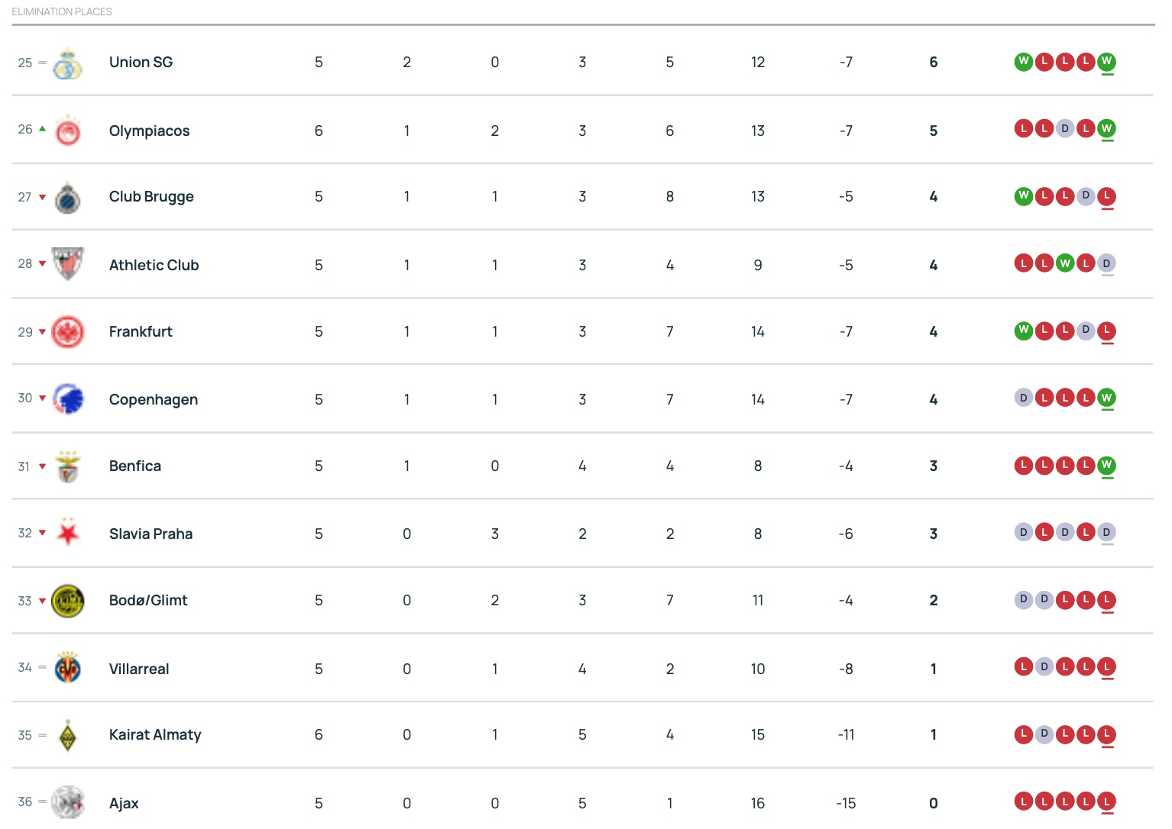Viewport: 1172px width, 829px height.
Task: Click Athletic Club's latest draw badge
Action: [1106, 263]
